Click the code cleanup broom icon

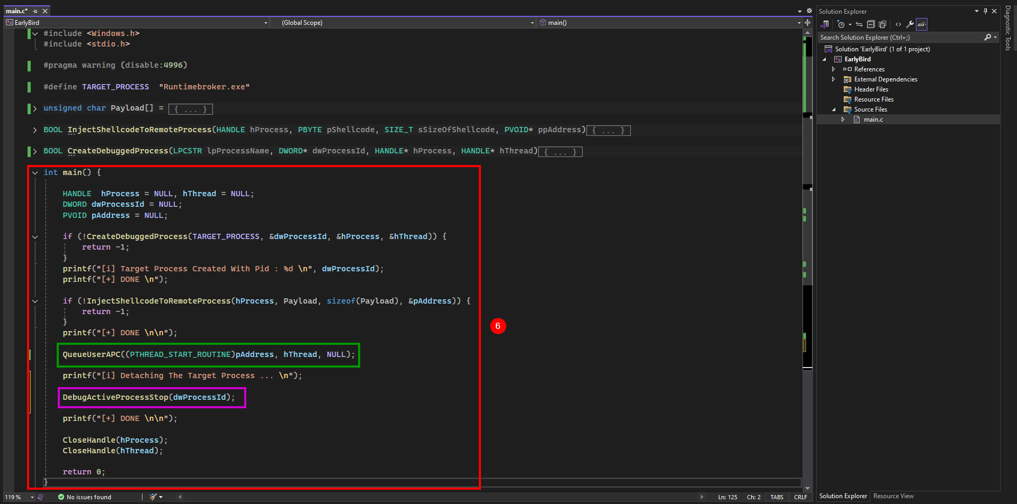(x=153, y=497)
